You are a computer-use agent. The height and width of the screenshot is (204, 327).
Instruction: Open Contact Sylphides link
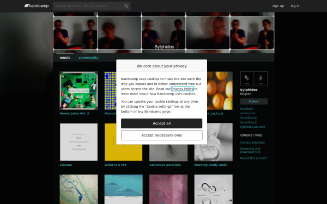click(252, 143)
